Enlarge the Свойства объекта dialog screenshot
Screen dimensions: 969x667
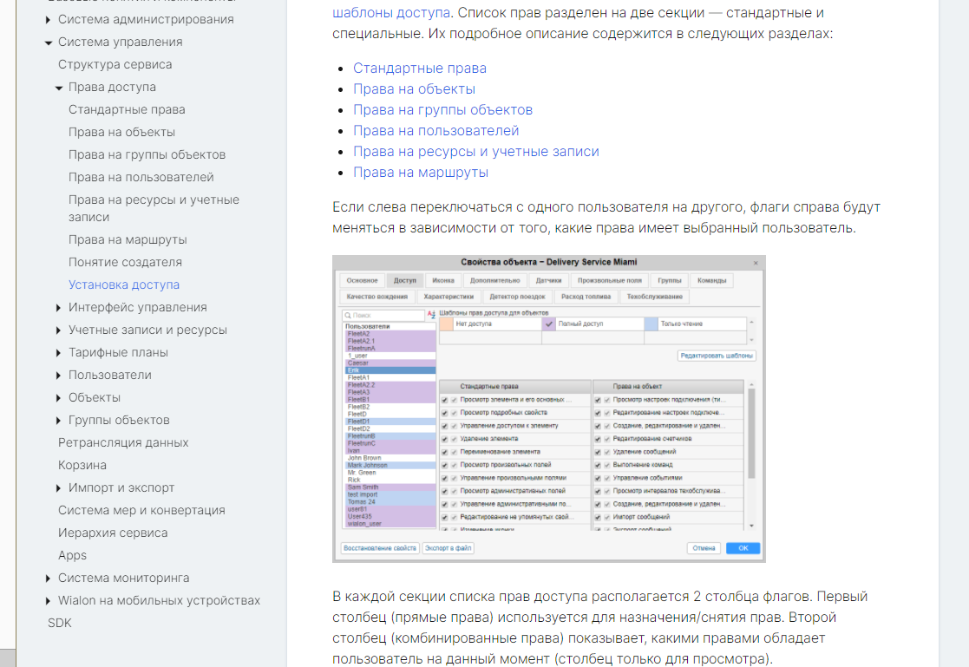click(548, 408)
